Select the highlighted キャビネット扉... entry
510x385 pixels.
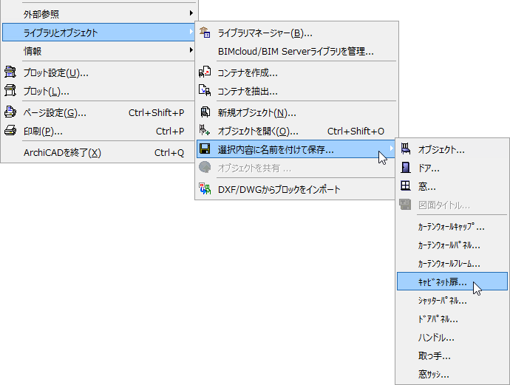452,282
